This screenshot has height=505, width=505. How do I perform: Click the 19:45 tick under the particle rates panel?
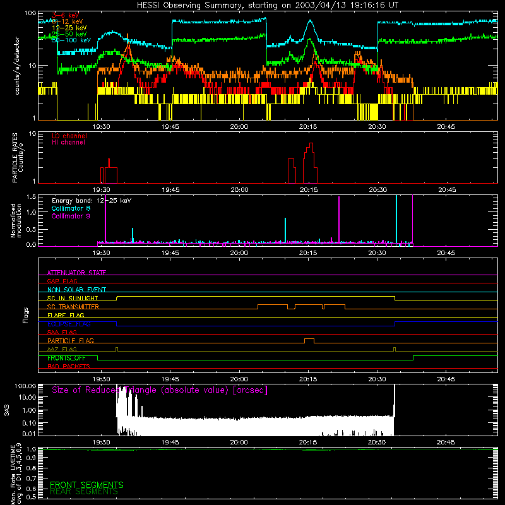(170, 190)
